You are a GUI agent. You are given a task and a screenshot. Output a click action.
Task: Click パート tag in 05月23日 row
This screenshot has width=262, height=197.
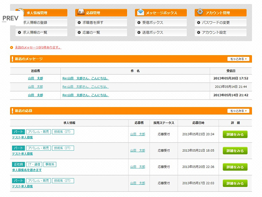click(x=19, y=132)
